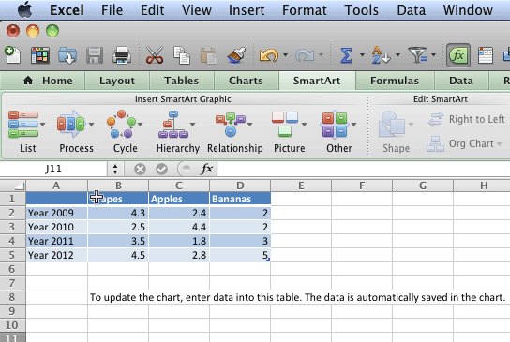This screenshot has height=342, width=510.
Task: Expand the Undo history dropdown arrow
Action: (x=285, y=55)
